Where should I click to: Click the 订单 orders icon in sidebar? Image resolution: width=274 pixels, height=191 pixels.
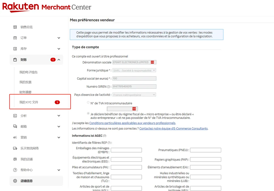[15, 38]
